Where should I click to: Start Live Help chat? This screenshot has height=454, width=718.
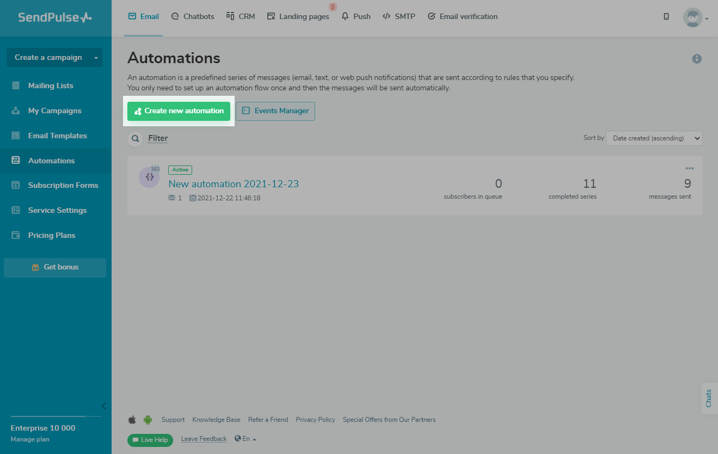tap(150, 440)
